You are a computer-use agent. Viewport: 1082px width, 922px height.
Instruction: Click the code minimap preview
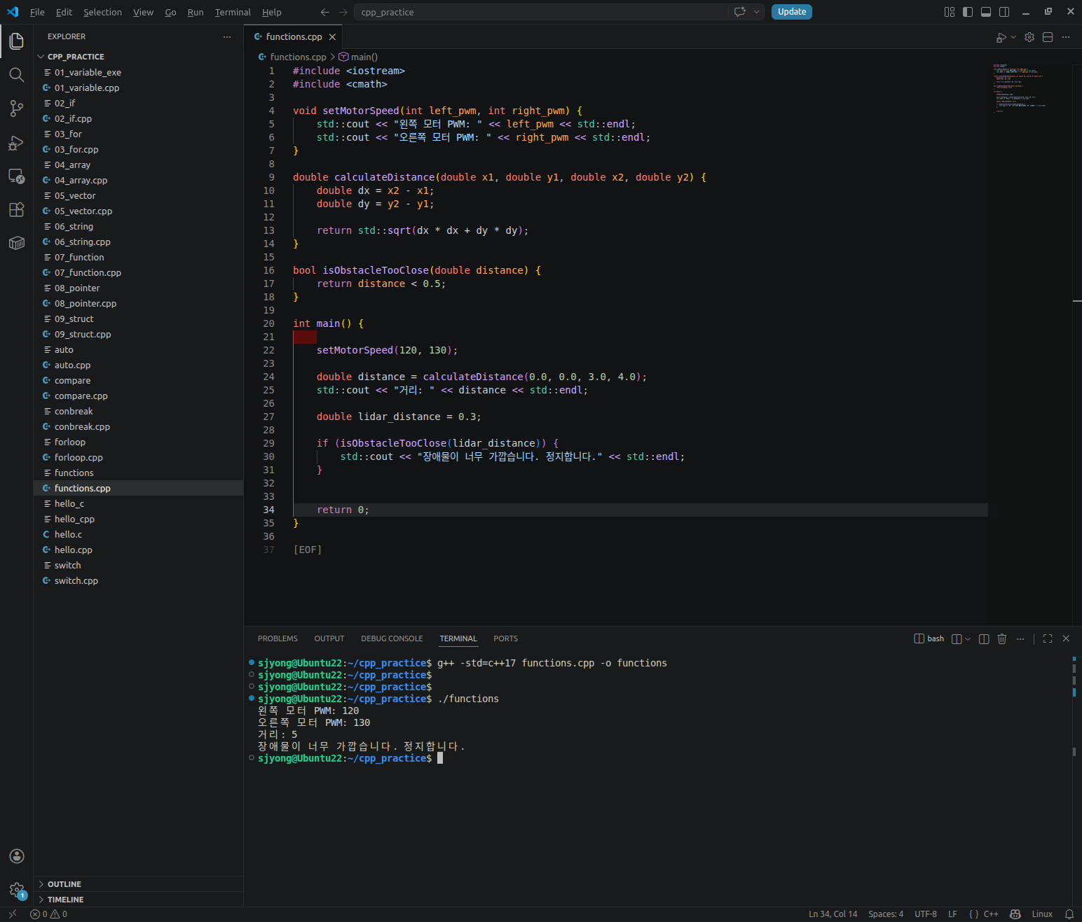point(1020,88)
